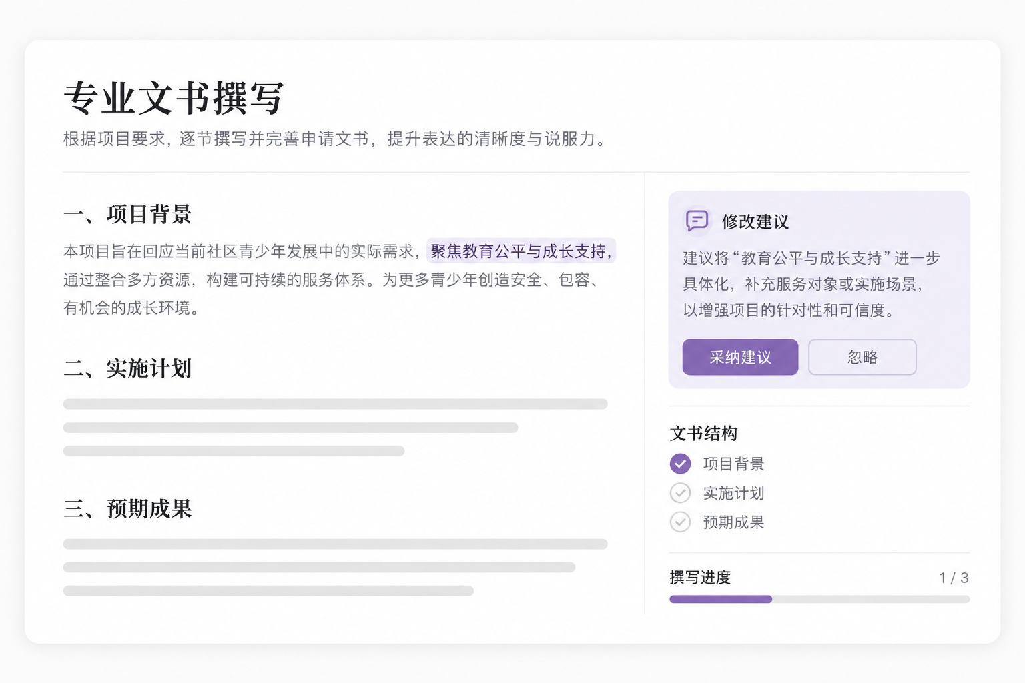Click the suggestion text starting 建议将
The width and height of the screenshot is (1025, 683).
(811, 284)
